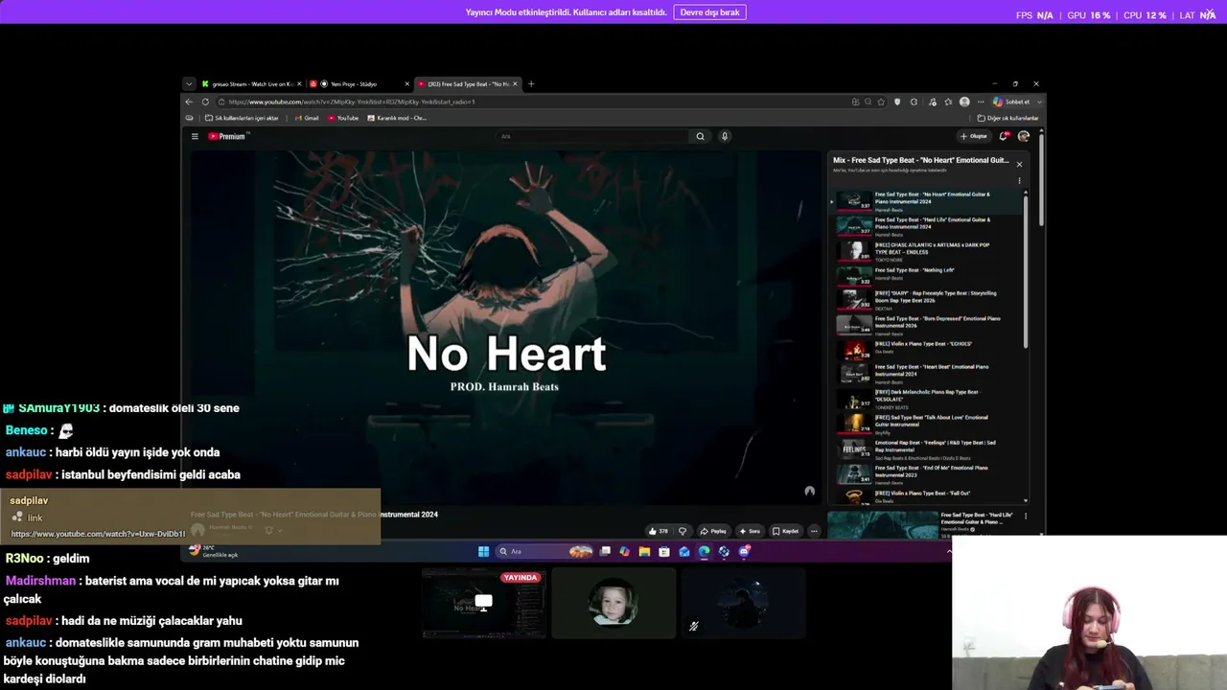Open Discord from the taskbar
The height and width of the screenshot is (690, 1227).
[x=744, y=551]
